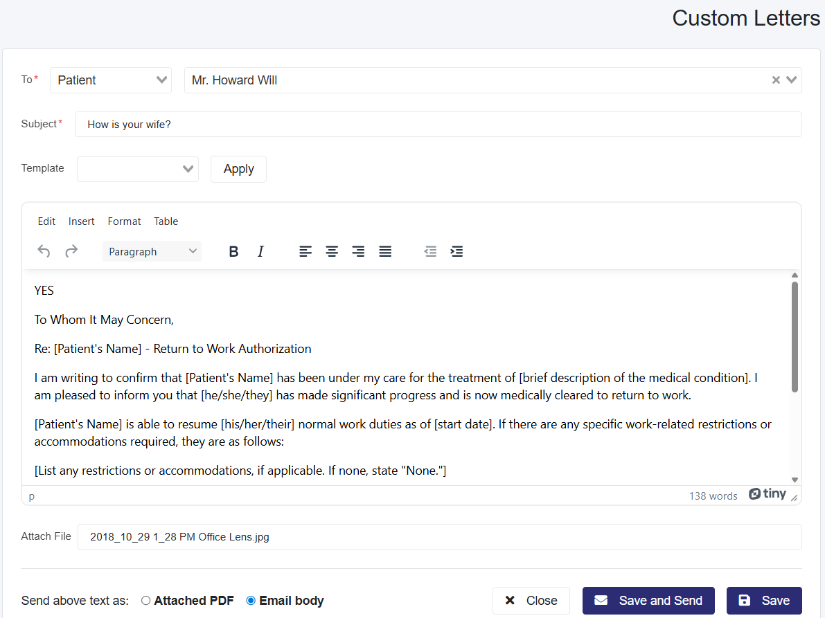Screen dimensions: 825x618
Task: Open the Insert menu in editor
Action: tap(81, 221)
